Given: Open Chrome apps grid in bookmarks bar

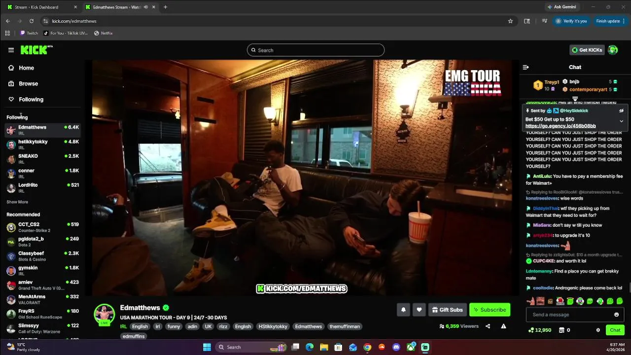Looking at the screenshot, I should [x=7, y=33].
